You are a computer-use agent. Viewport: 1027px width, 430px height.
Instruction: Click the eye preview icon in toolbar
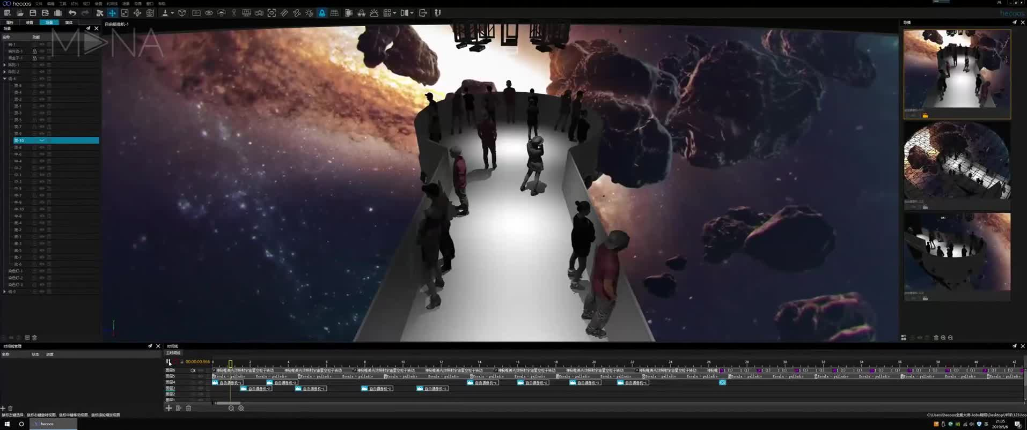coord(209,13)
